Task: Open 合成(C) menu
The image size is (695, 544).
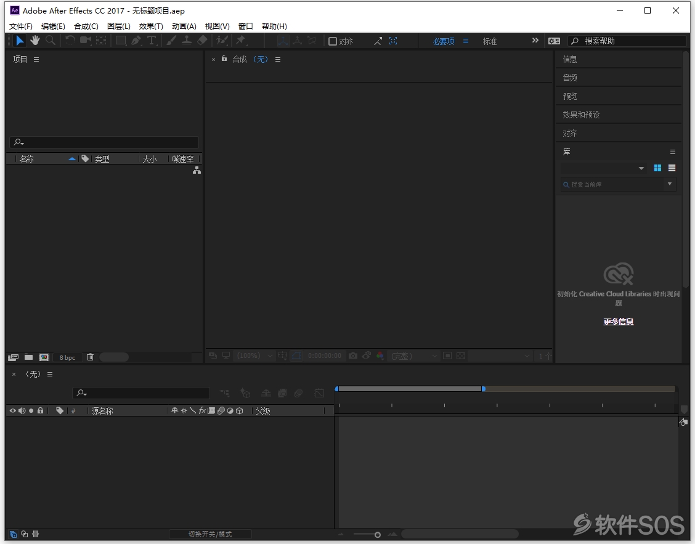Action: click(86, 26)
